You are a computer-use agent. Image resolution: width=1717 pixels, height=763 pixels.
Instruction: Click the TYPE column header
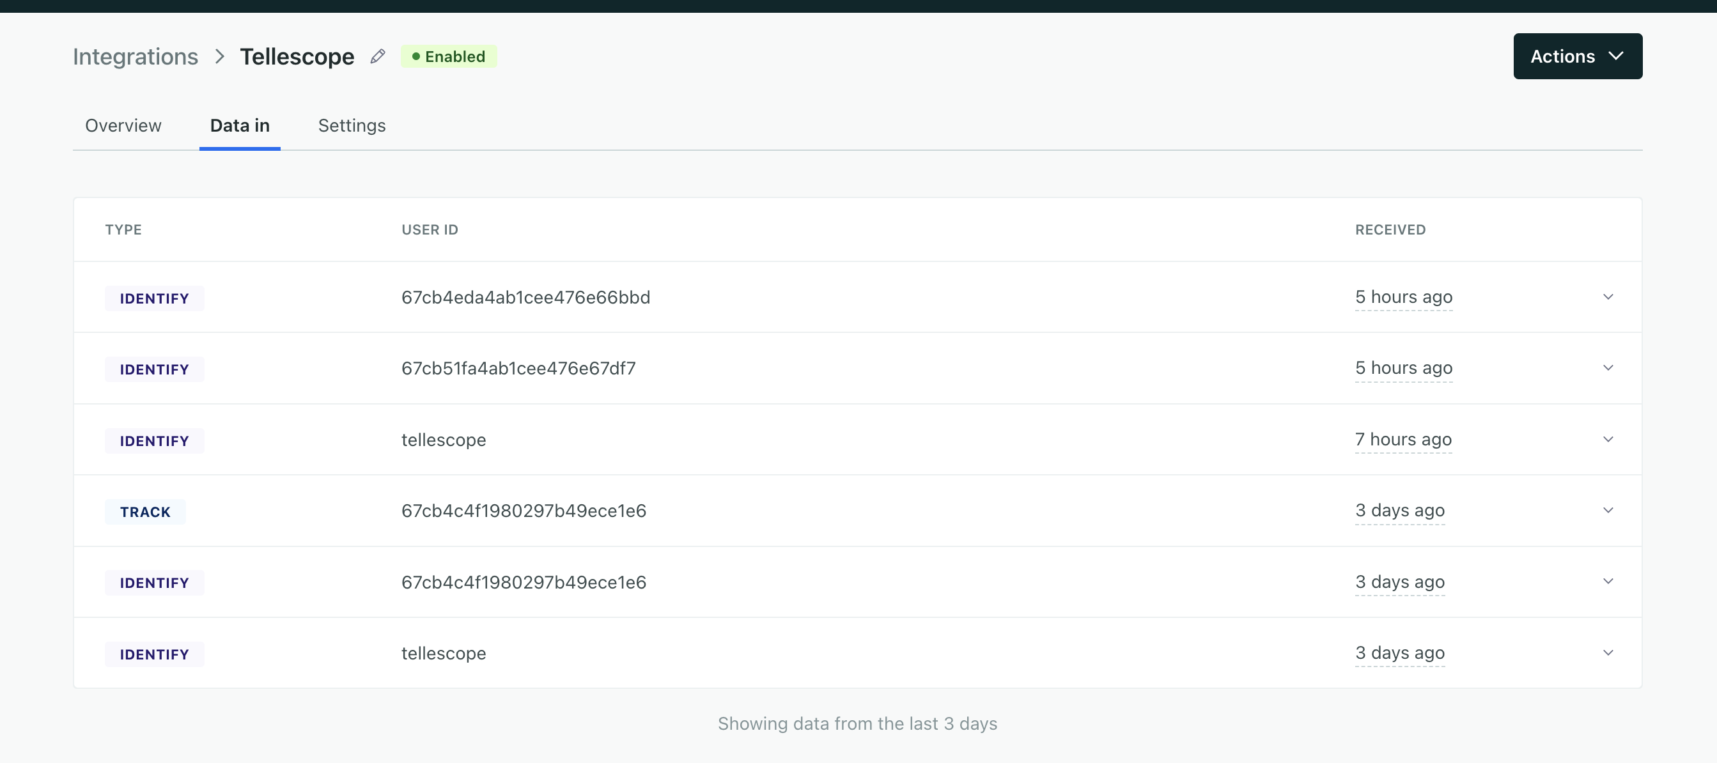(123, 230)
